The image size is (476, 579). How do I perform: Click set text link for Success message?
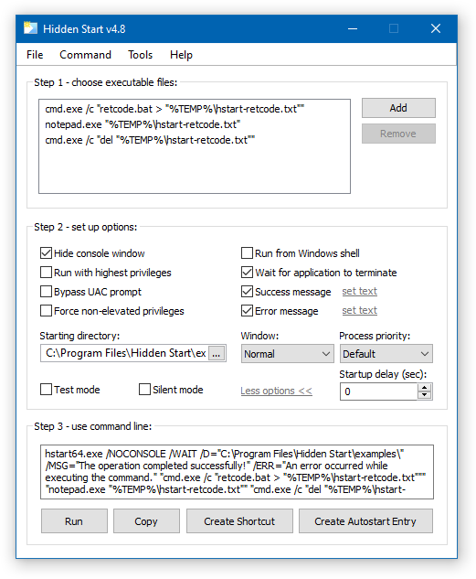click(x=359, y=292)
